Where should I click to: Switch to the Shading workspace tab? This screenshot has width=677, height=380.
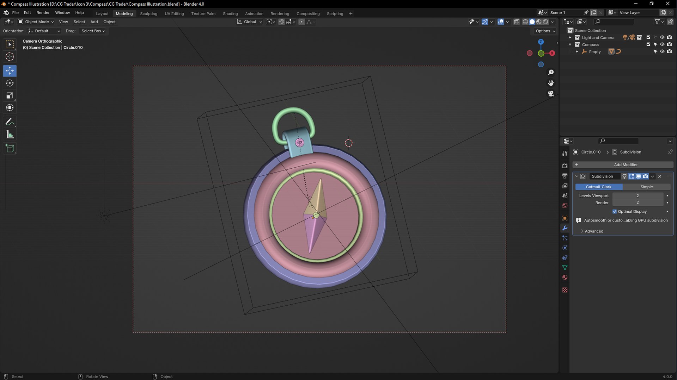(x=230, y=14)
